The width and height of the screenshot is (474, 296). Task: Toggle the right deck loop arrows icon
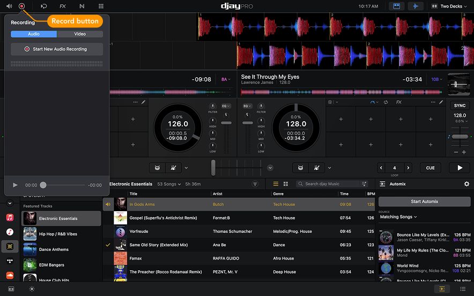click(x=386, y=102)
